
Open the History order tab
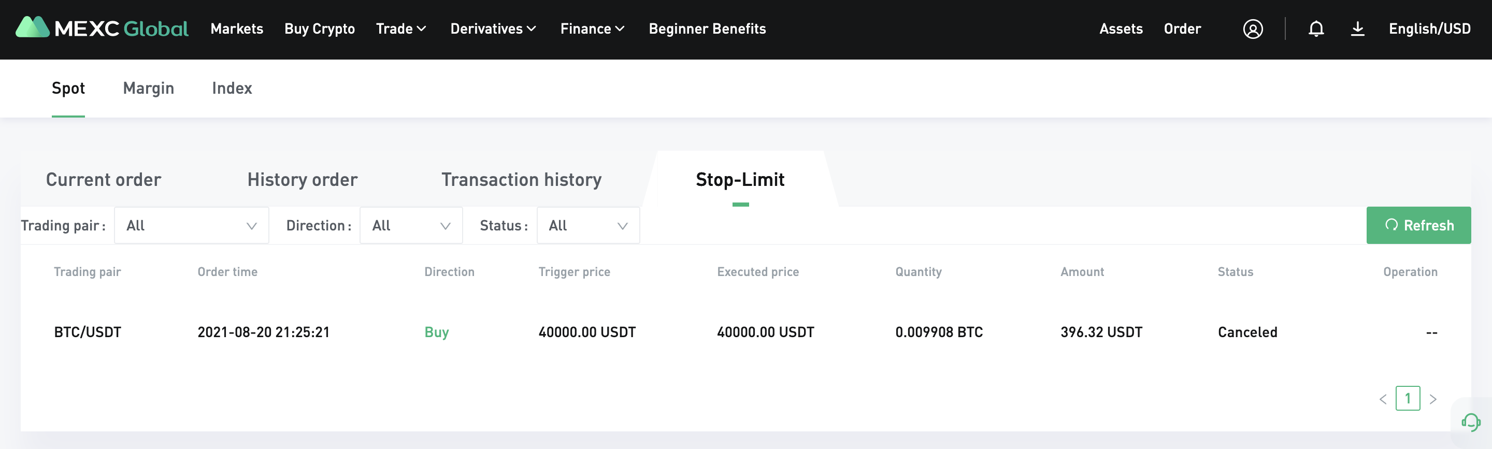coord(303,180)
